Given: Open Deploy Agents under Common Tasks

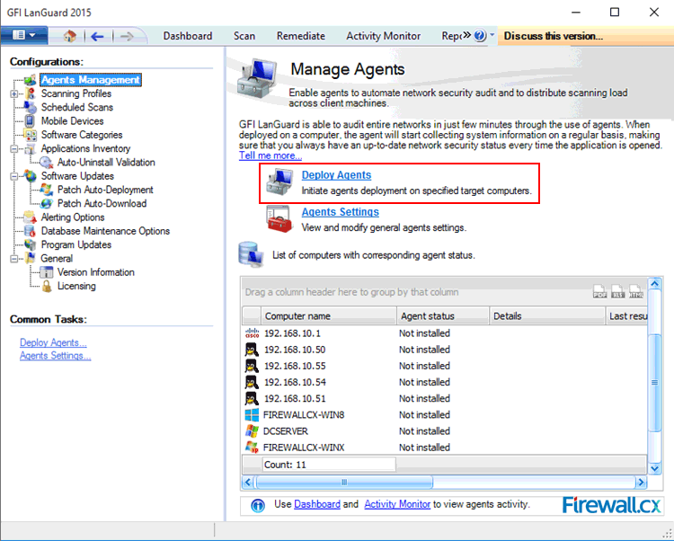Looking at the screenshot, I should pos(53,342).
